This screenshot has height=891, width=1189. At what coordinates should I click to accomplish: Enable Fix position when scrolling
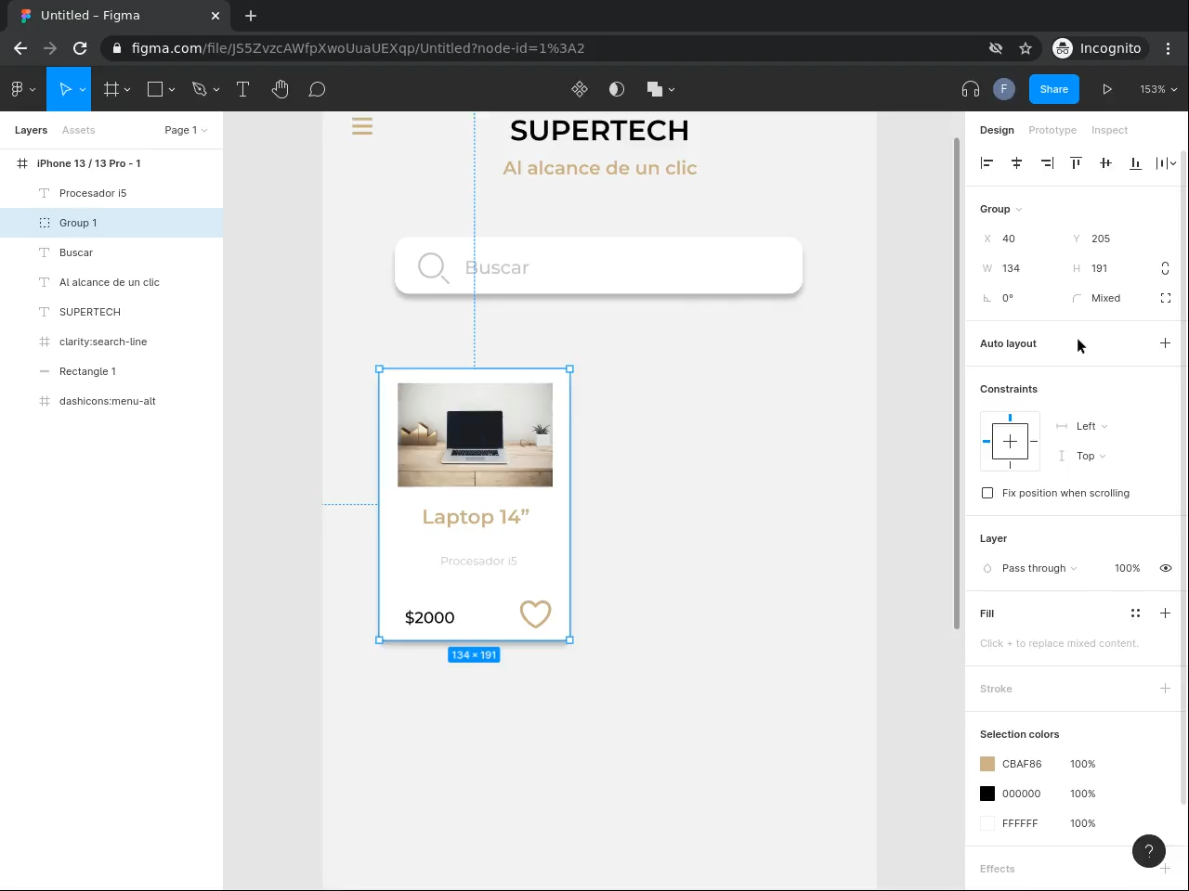(x=987, y=493)
